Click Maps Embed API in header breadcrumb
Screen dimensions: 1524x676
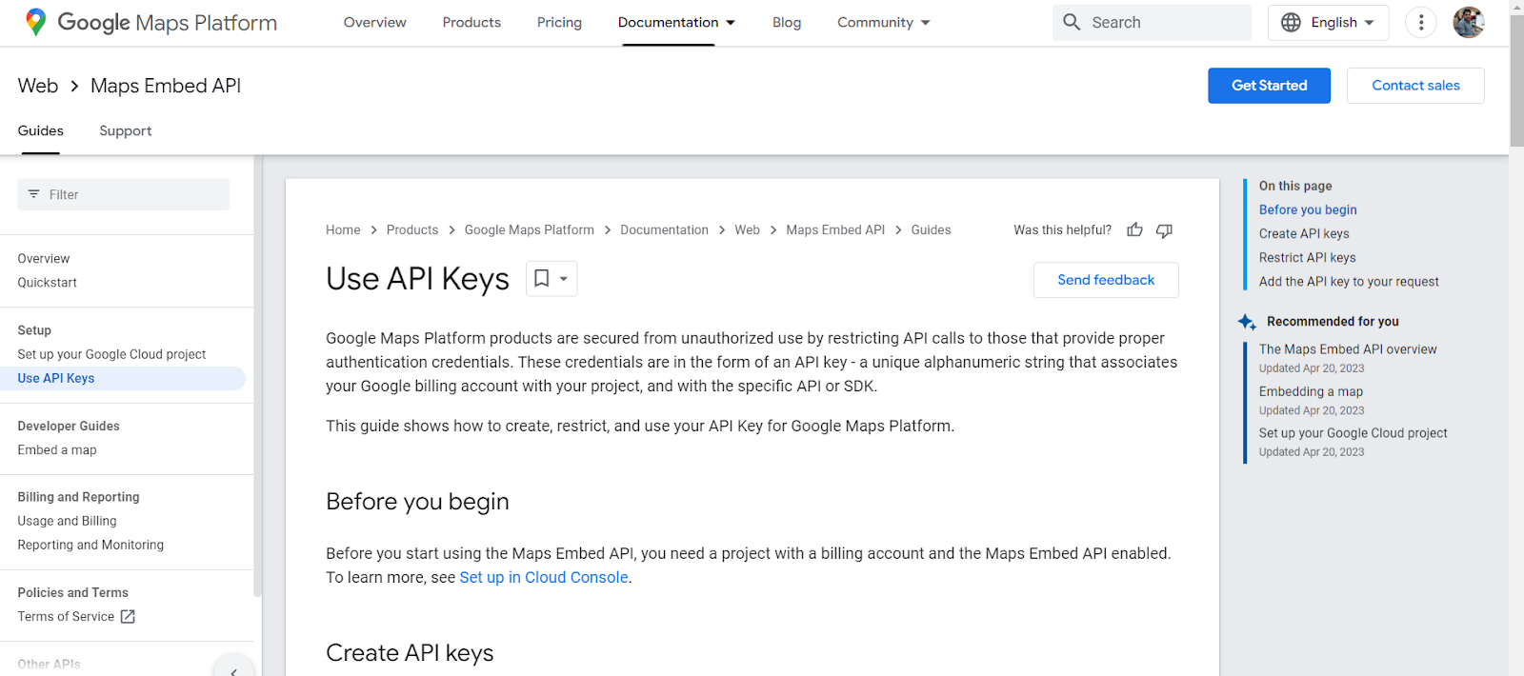pyautogui.click(x=166, y=86)
